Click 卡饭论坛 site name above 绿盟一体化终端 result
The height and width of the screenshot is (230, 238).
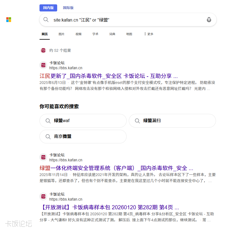[57, 155]
